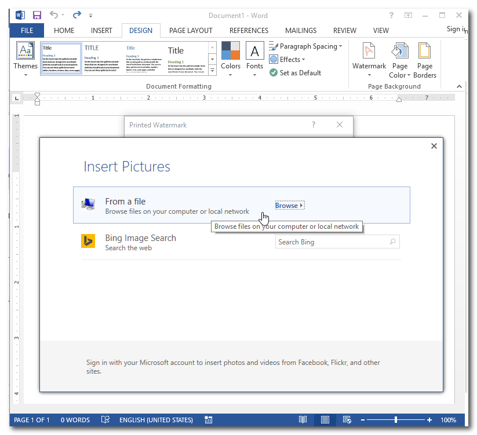The image size is (477, 435).
Task: Click the Watermark icon
Action: click(x=369, y=59)
